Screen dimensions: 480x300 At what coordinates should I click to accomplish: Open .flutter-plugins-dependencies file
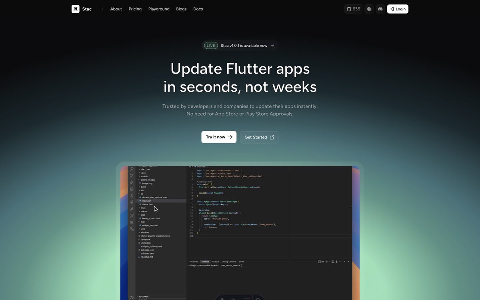154,236
